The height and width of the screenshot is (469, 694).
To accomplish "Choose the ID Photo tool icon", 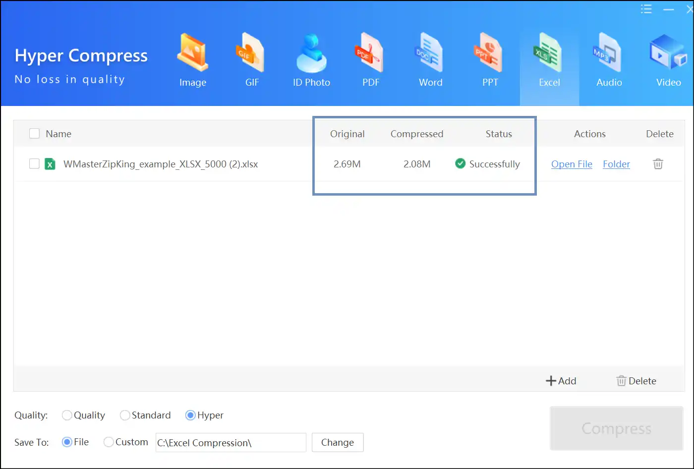I will tap(311, 52).
